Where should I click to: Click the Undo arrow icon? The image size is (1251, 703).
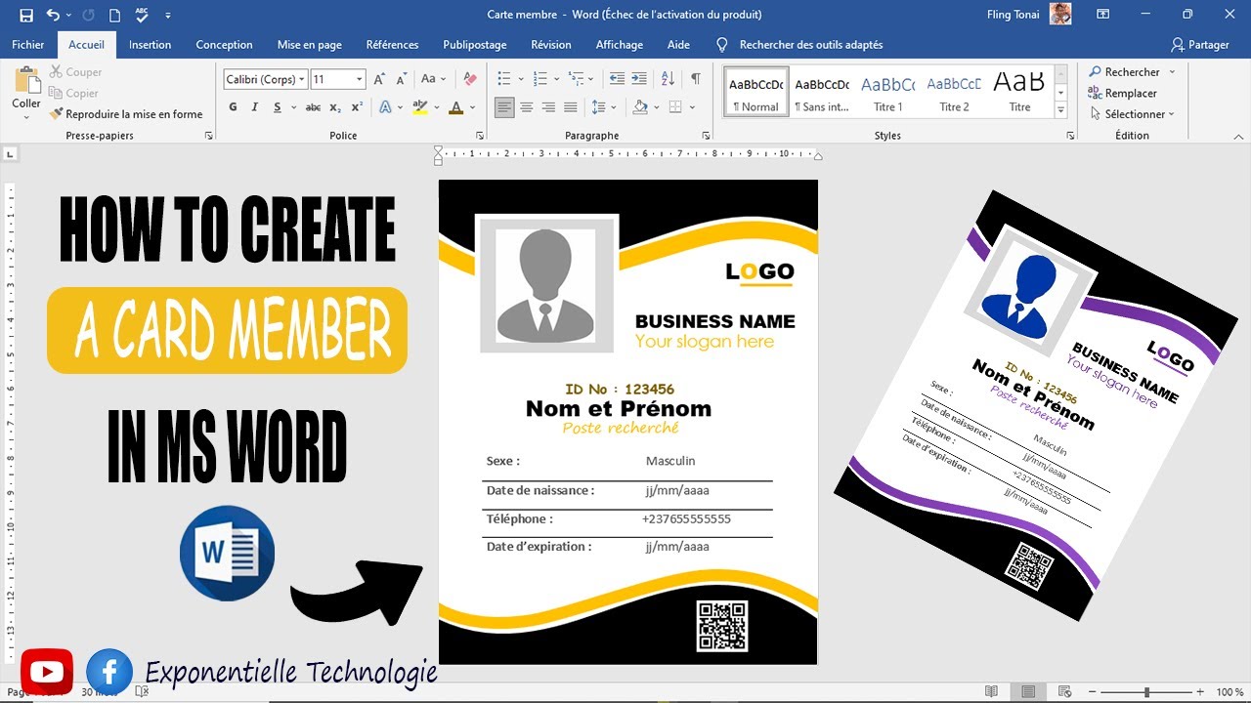[53, 15]
